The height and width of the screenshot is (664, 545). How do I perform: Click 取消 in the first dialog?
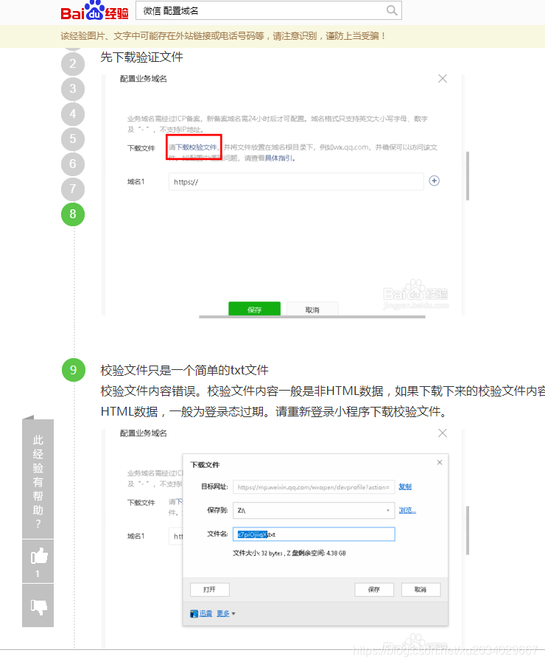click(x=312, y=309)
